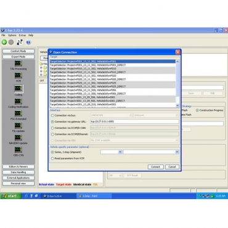
Task: Click the Cancel button in Open Connection
Action: 172,167
